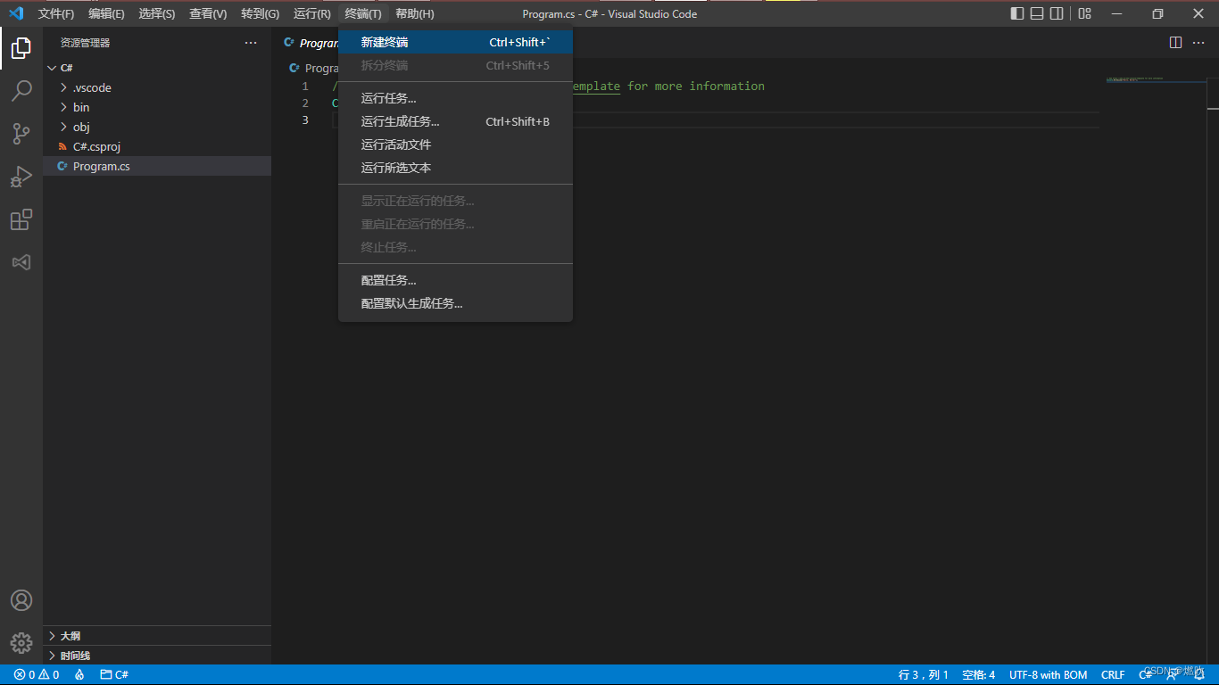Open the Explorer view in activity bar
1219x685 pixels.
21,48
